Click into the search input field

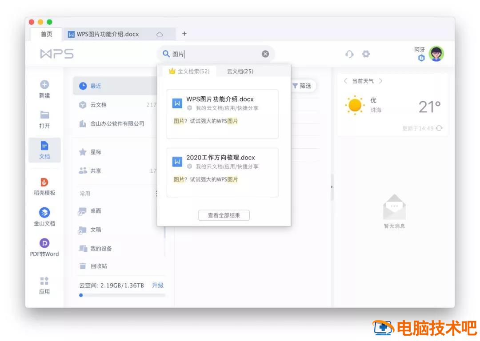(216, 54)
